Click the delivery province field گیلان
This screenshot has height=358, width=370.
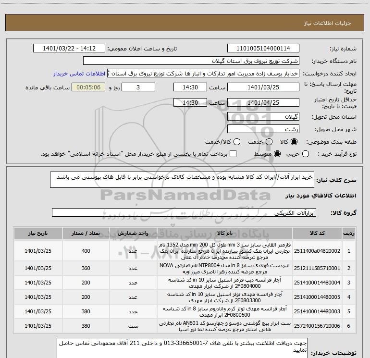point(263,117)
